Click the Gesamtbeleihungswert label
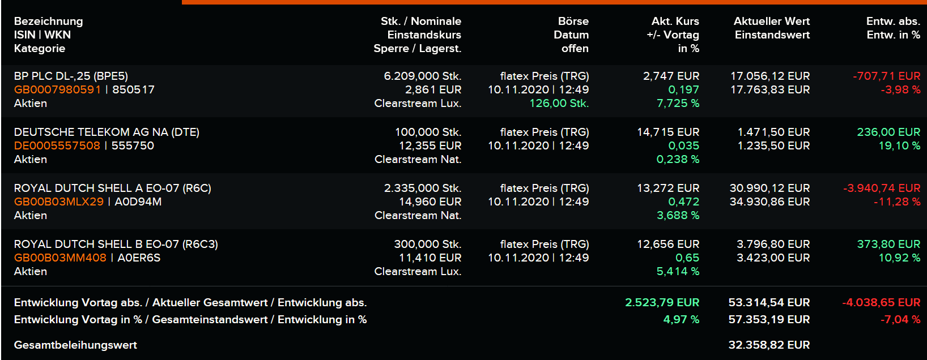This screenshot has width=927, height=360. [x=75, y=345]
